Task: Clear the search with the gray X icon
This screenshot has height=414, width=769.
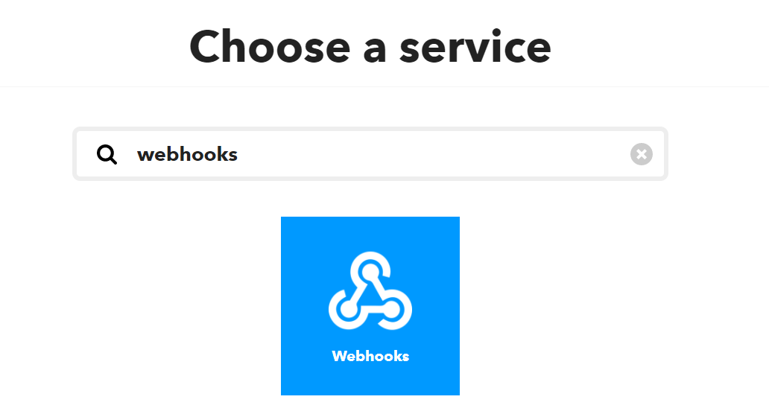Action: coord(641,154)
